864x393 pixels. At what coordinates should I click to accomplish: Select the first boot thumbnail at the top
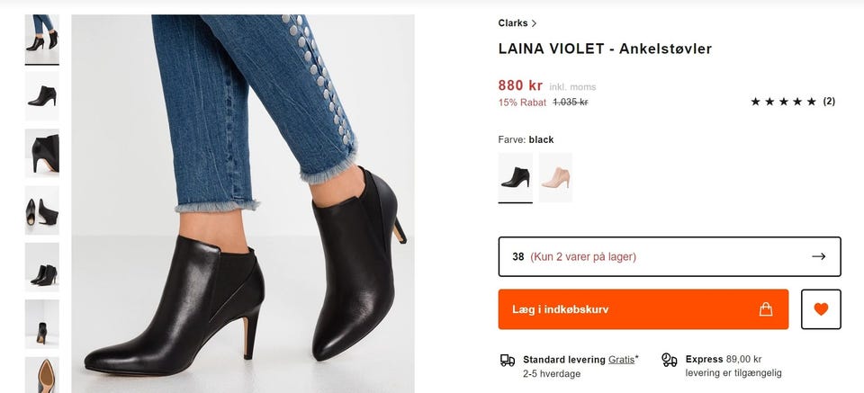(41, 37)
